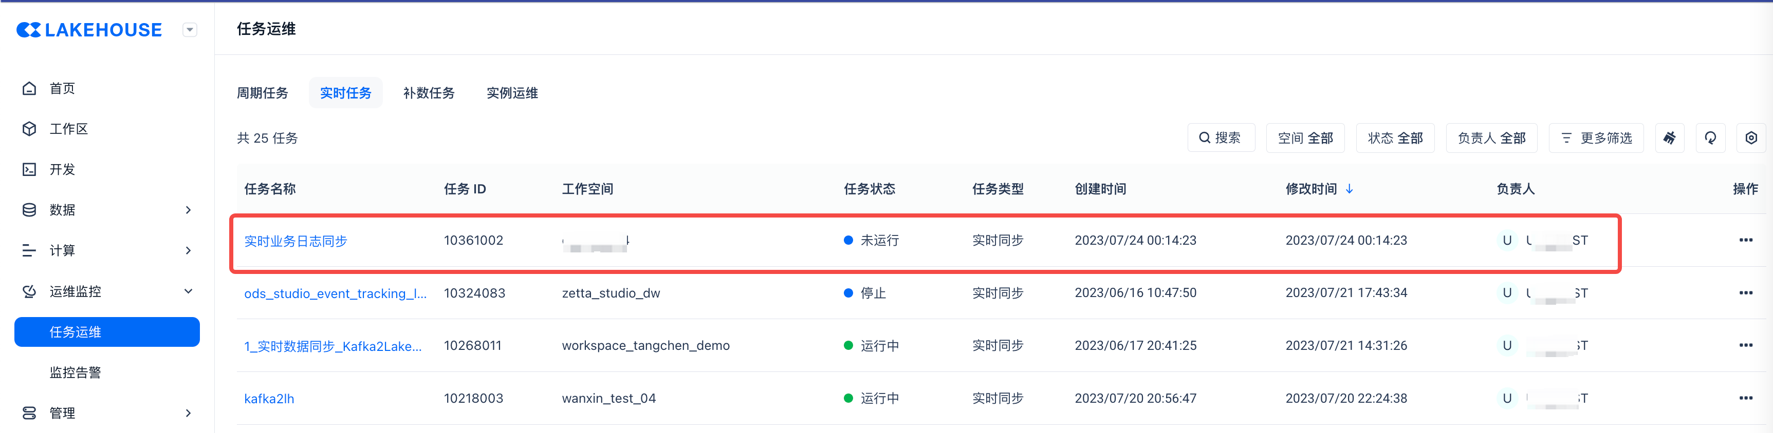Open the column settings gear icon
This screenshot has width=1773, height=433.
[x=1751, y=138]
